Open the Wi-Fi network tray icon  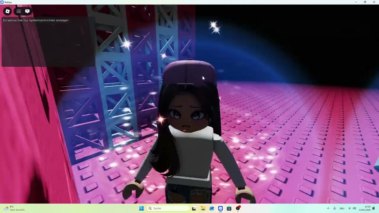349,208
